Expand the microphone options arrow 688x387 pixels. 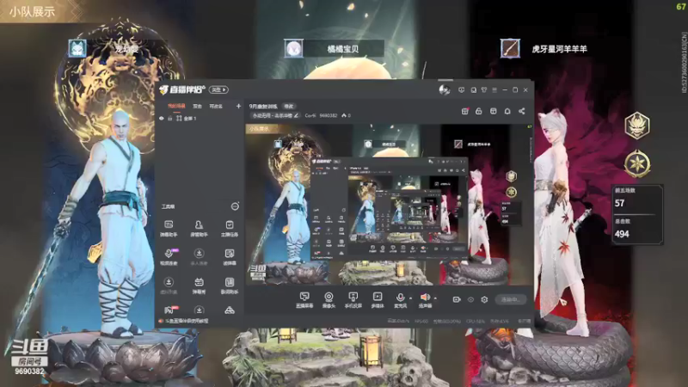(410, 298)
